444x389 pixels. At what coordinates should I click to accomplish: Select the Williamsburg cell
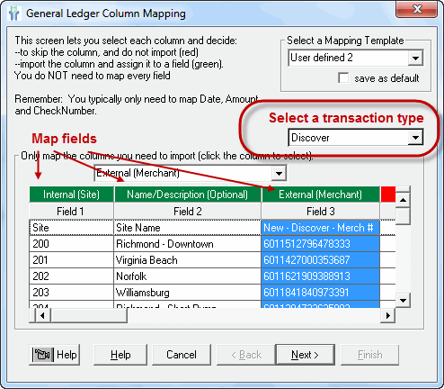pyautogui.click(x=188, y=293)
